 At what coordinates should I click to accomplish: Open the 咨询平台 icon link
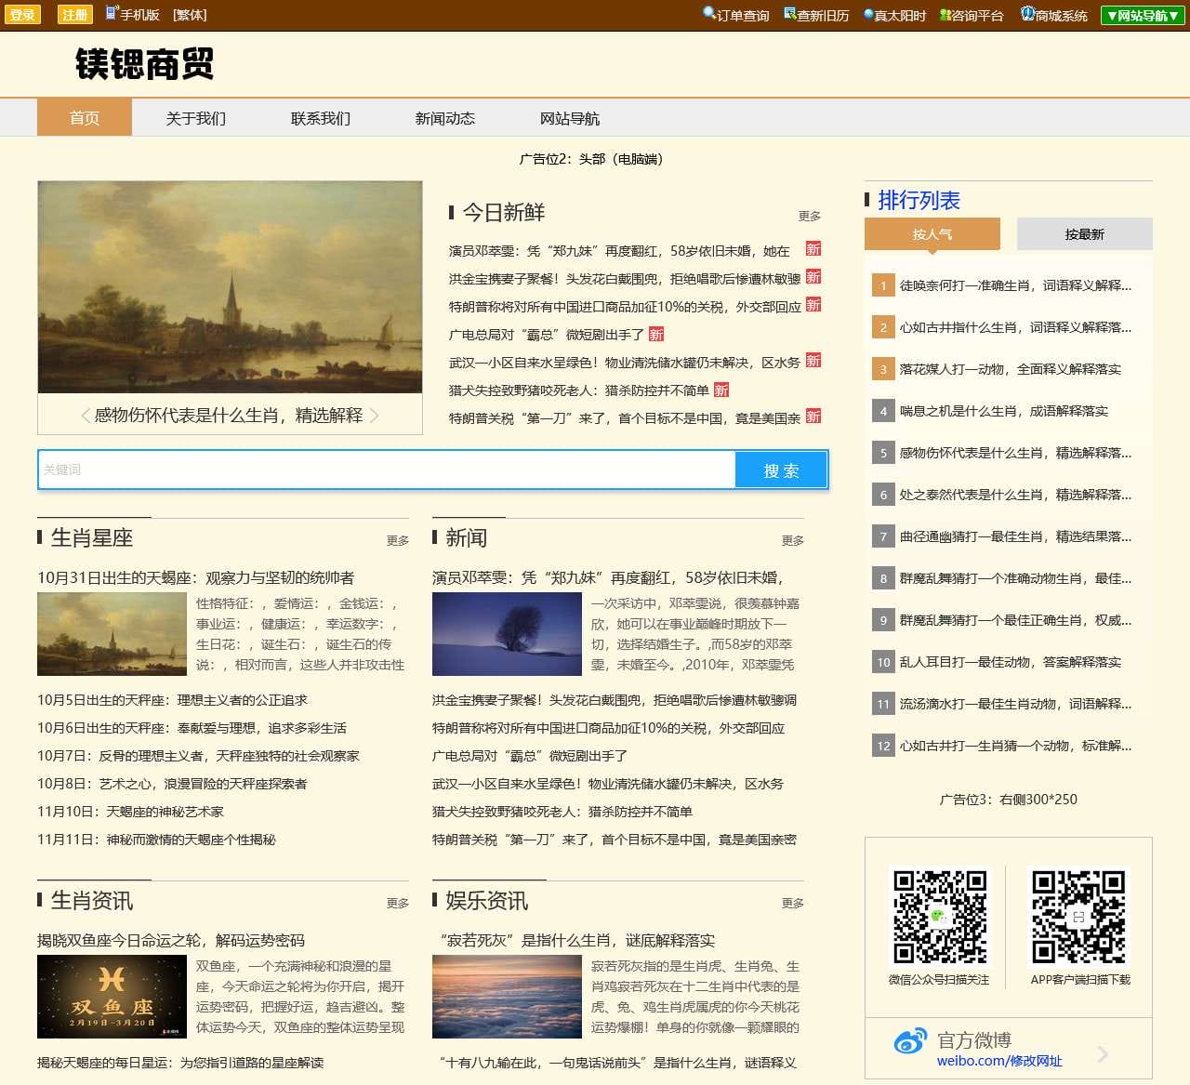(x=945, y=15)
